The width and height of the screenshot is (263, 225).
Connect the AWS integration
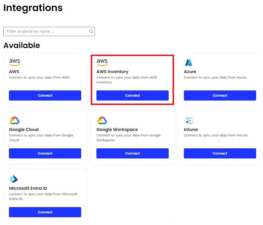(x=45, y=95)
